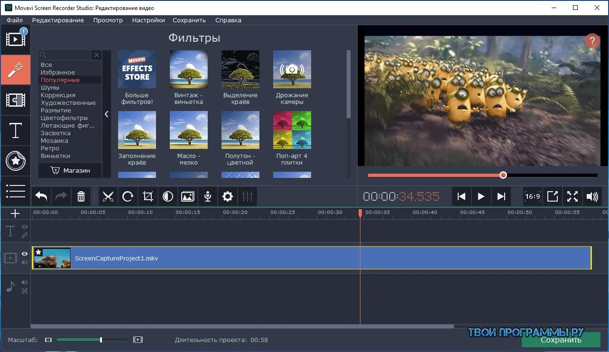The image size is (609, 352).
Task: Hide the video track with eye icon
Action: (x=25, y=254)
